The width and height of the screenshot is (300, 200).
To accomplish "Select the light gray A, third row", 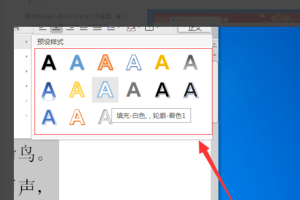I will tap(104, 117).
